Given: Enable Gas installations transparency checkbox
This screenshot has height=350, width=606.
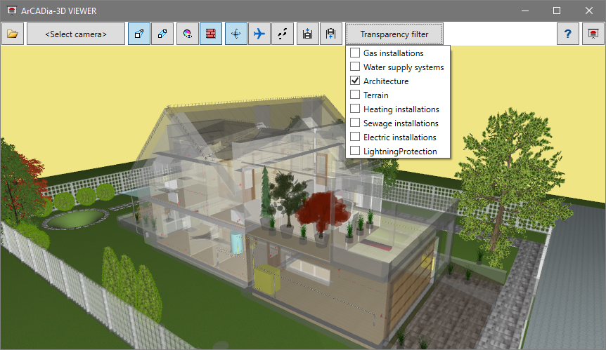Looking at the screenshot, I should (x=355, y=53).
